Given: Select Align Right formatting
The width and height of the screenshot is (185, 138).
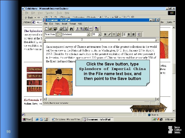Looking at the screenshot, I should click(x=133, y=34).
